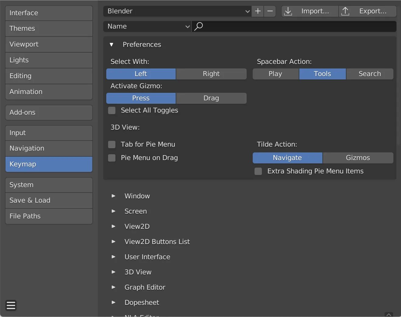Click the keymap search text field
401x317 pixels.
(298, 26)
